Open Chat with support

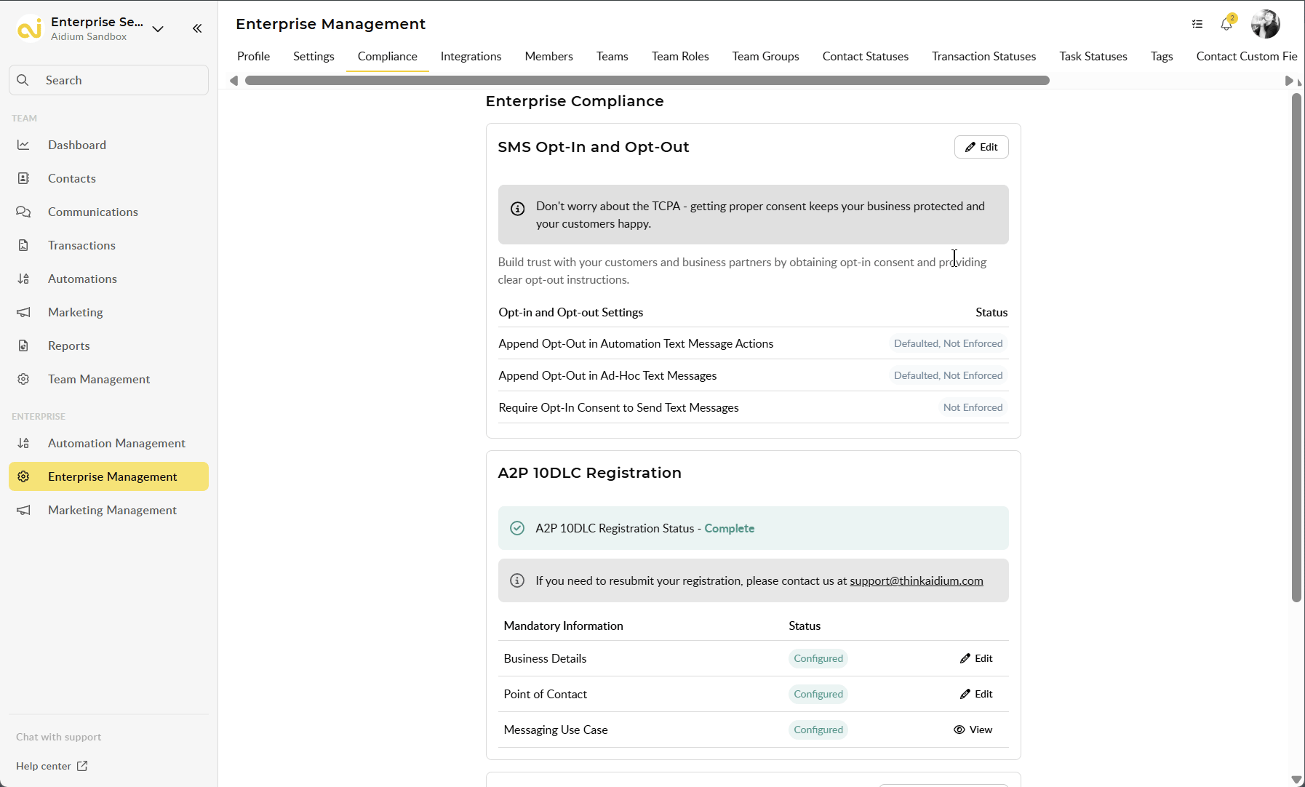(x=59, y=737)
